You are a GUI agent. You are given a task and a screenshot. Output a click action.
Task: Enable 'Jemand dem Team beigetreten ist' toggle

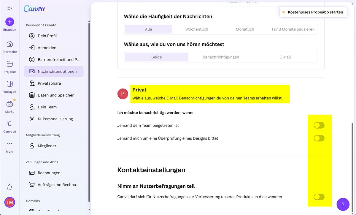point(319,125)
